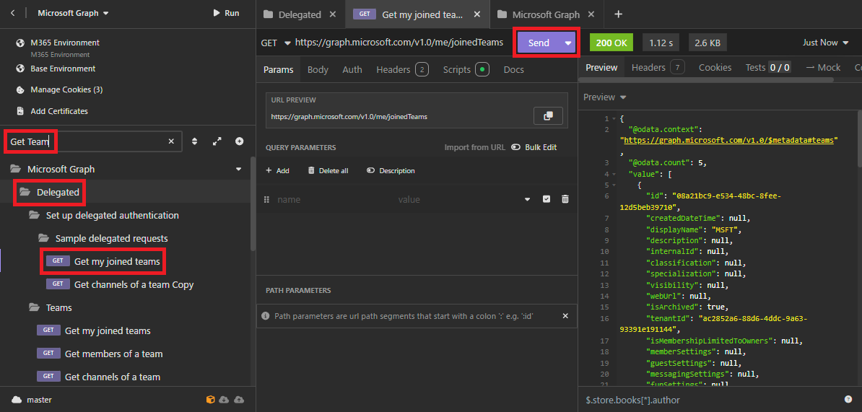This screenshot has height=412, width=862.
Task: Collapse the Teams folder
Action: (33, 307)
